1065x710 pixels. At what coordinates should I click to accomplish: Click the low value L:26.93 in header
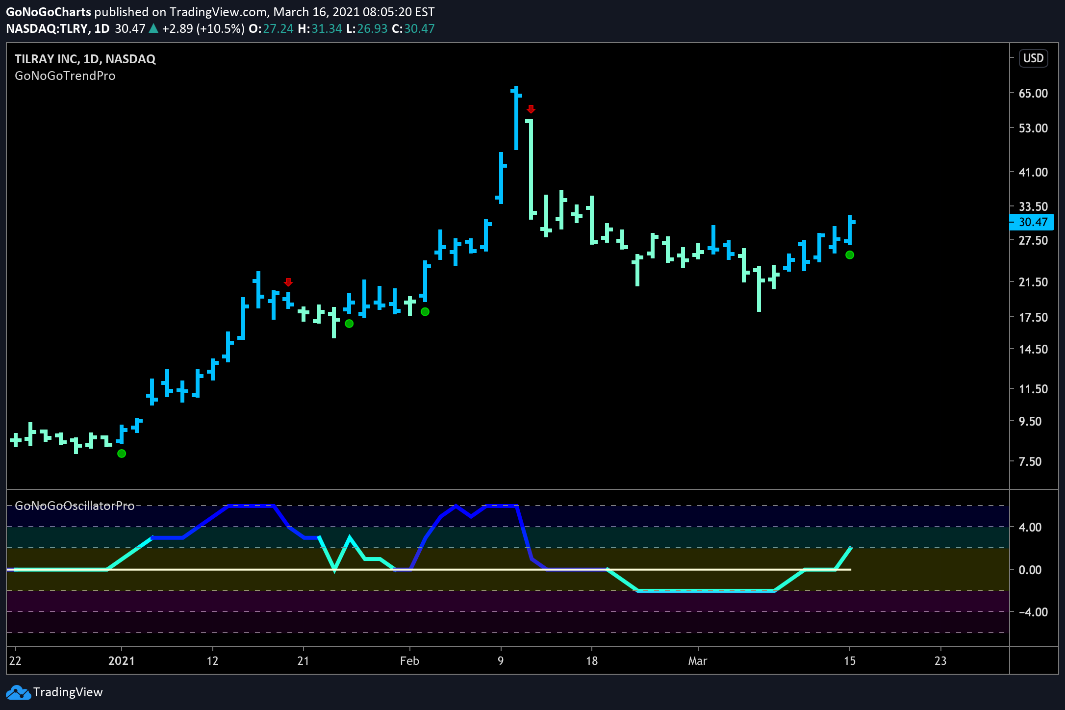coord(367,29)
